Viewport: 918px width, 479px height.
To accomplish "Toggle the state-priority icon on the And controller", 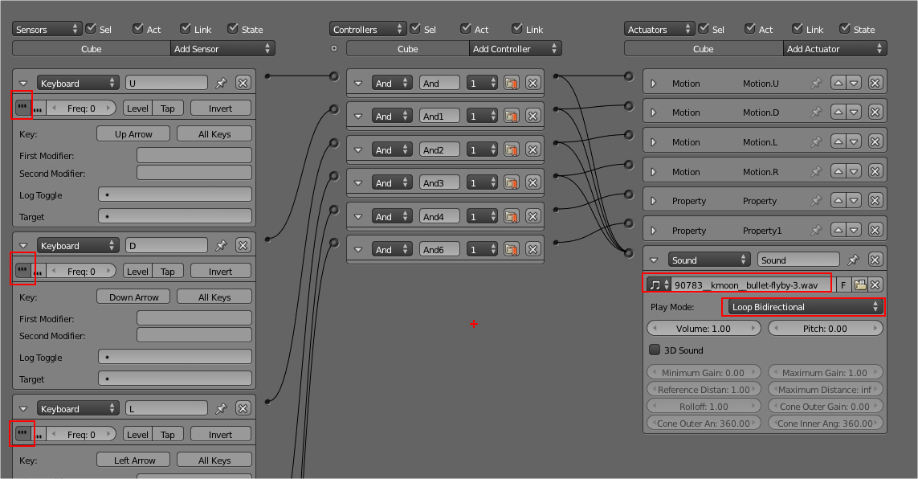I will [x=511, y=83].
